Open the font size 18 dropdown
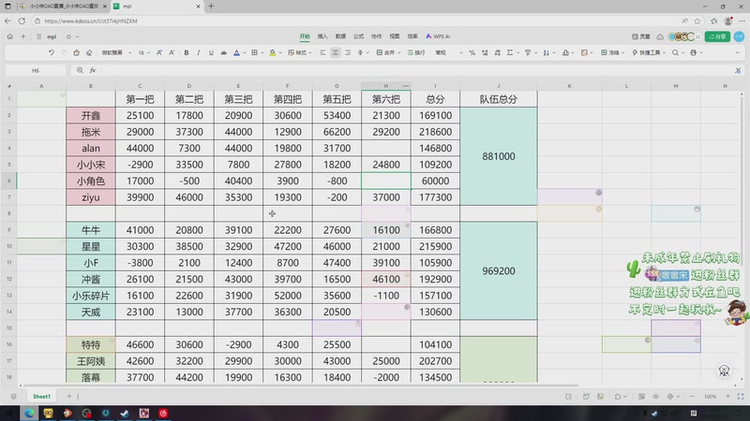This screenshot has width=750, height=421. 144,52
